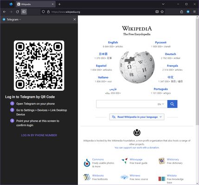Open the Telegram sidebar title dropdown

tap(14, 19)
